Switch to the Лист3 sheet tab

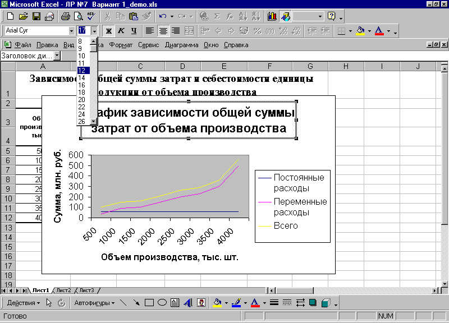(x=86, y=290)
